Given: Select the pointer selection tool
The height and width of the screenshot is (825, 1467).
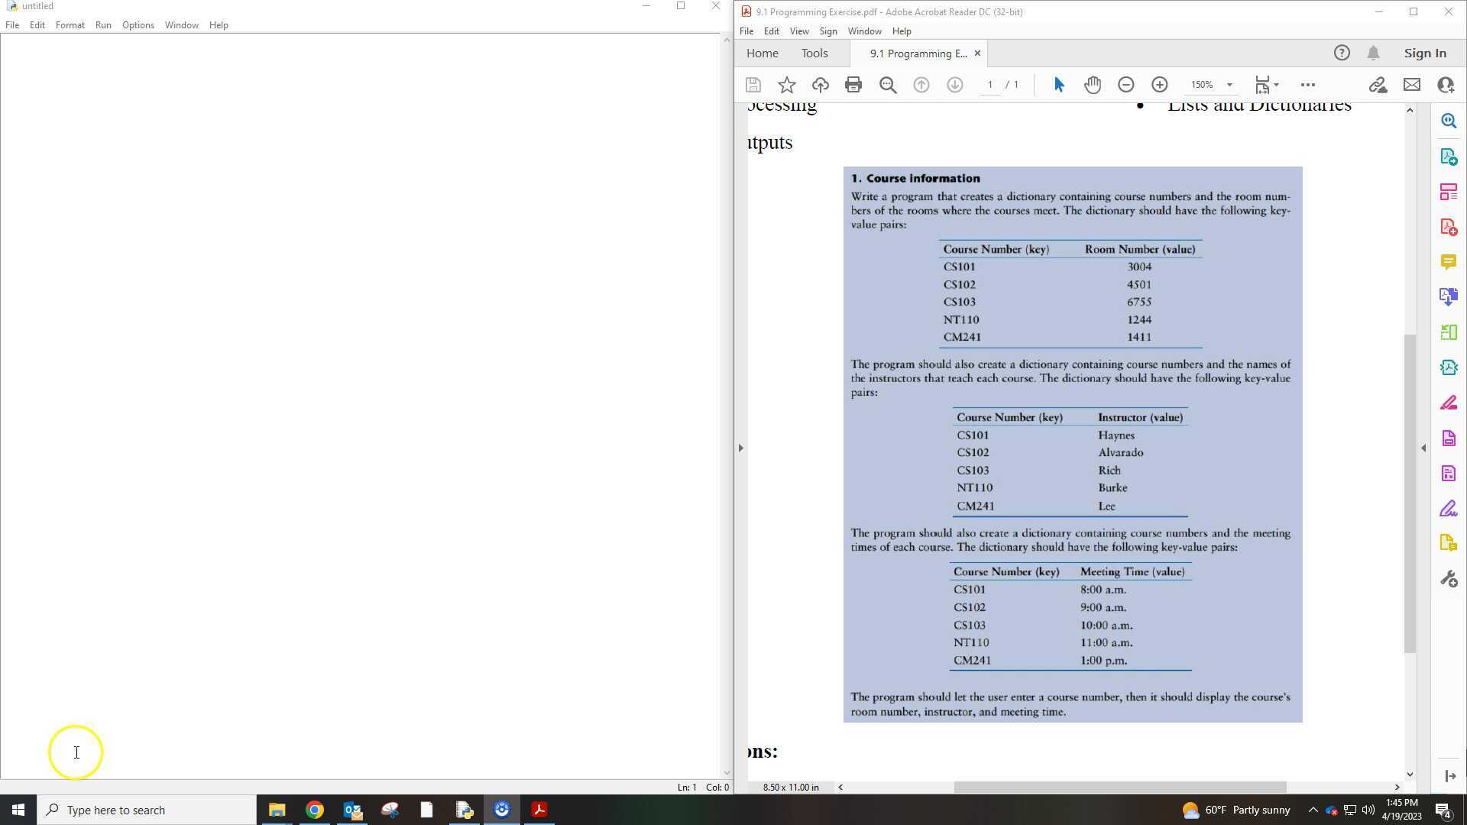Looking at the screenshot, I should (x=1059, y=85).
